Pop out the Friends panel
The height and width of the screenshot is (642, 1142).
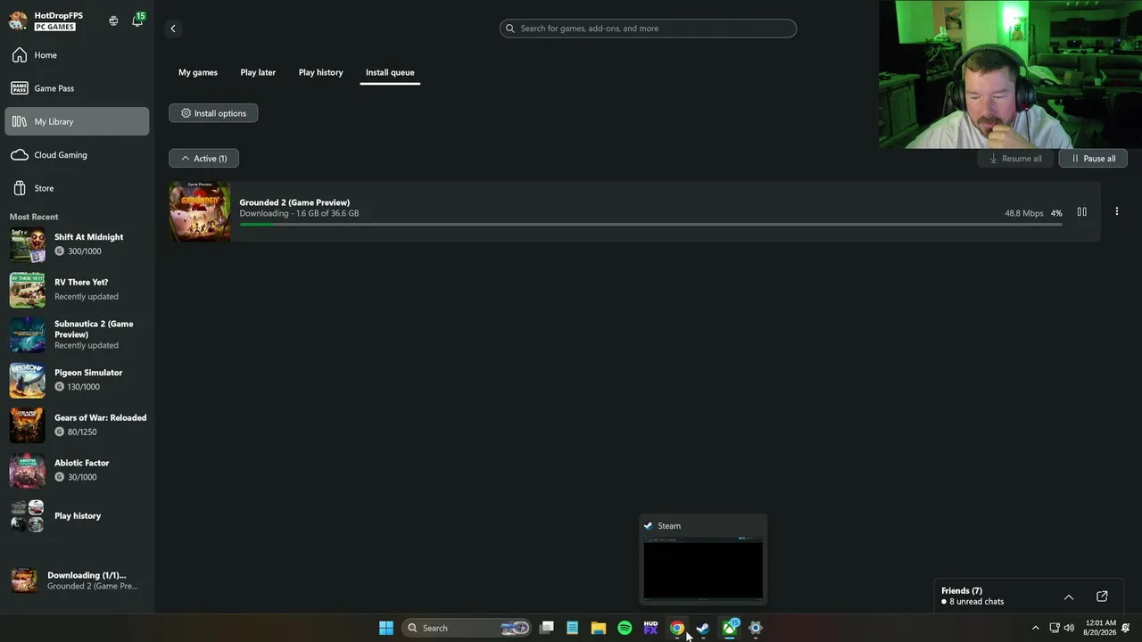[x=1102, y=597]
